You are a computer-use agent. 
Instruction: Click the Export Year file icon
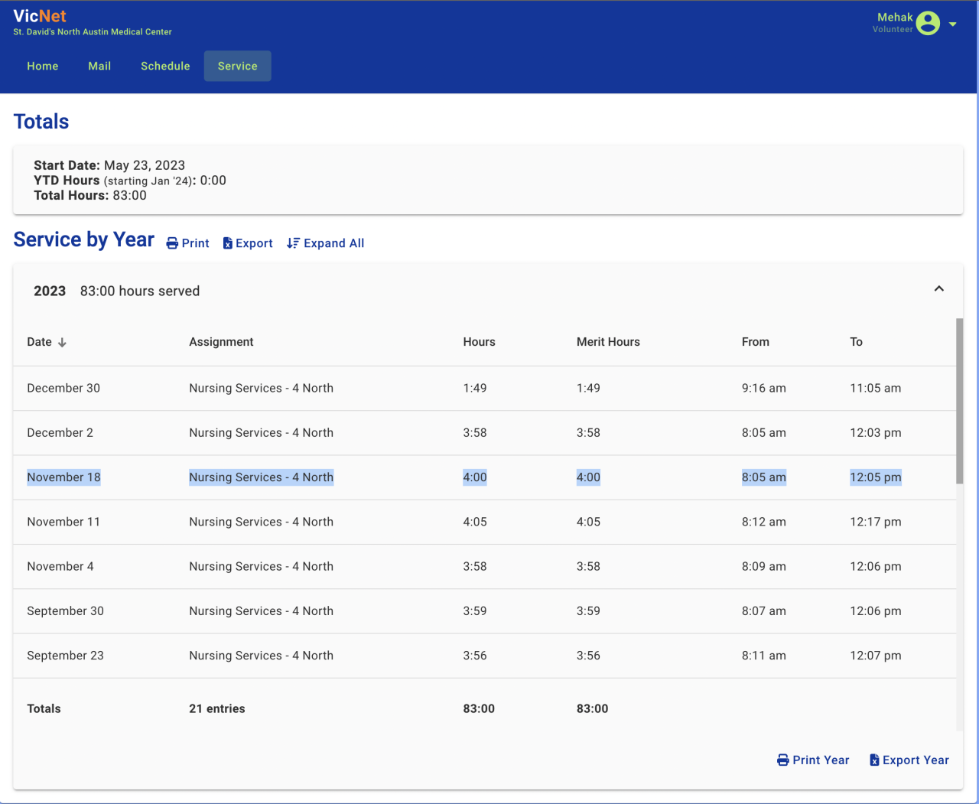point(874,760)
